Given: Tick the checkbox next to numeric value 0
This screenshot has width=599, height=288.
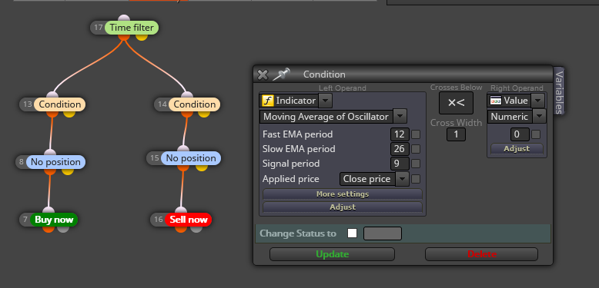Looking at the screenshot, I should (x=536, y=134).
